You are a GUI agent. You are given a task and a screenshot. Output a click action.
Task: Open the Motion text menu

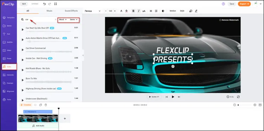click(x=173, y=11)
